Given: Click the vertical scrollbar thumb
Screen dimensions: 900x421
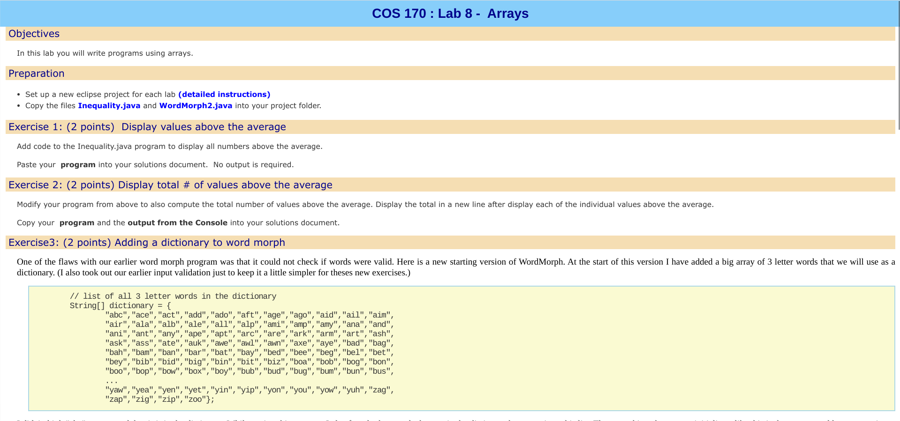Looking at the screenshot, I should pyautogui.click(x=898, y=66).
